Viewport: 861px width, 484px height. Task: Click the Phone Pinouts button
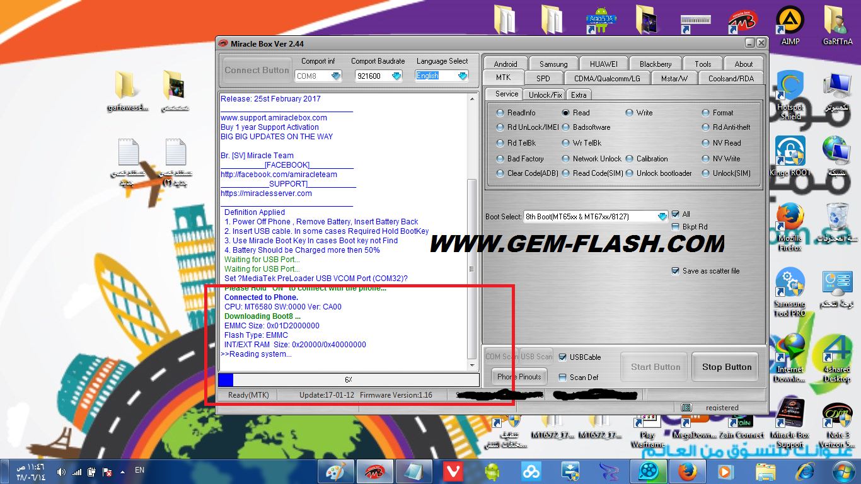tap(519, 377)
